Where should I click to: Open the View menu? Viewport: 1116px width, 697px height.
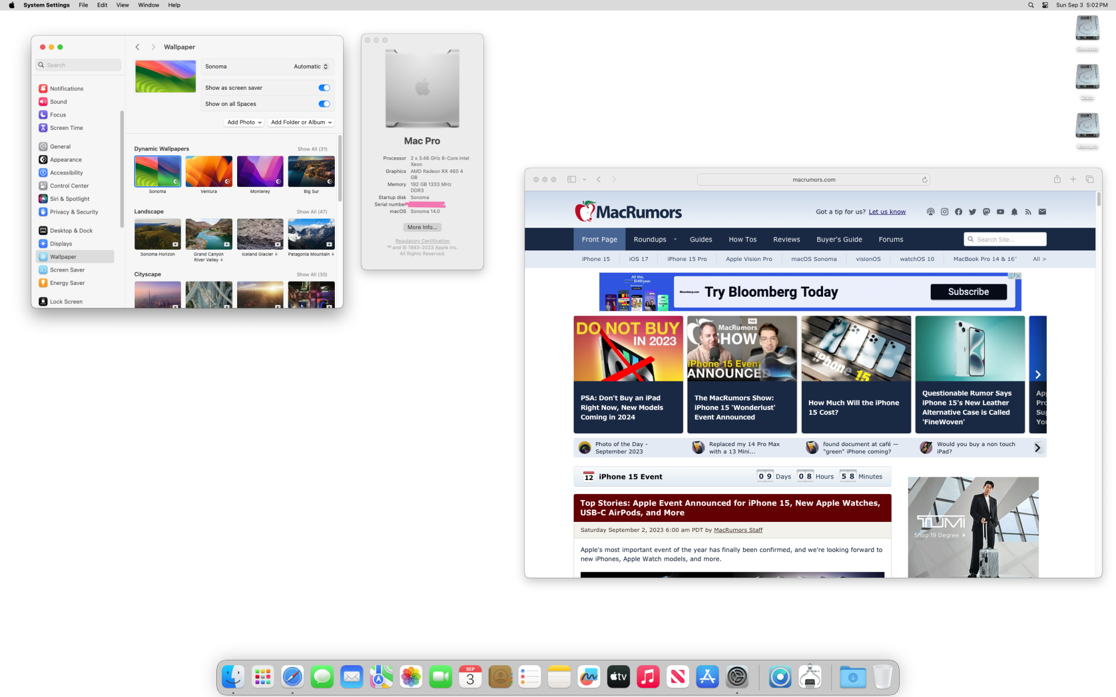click(x=123, y=5)
